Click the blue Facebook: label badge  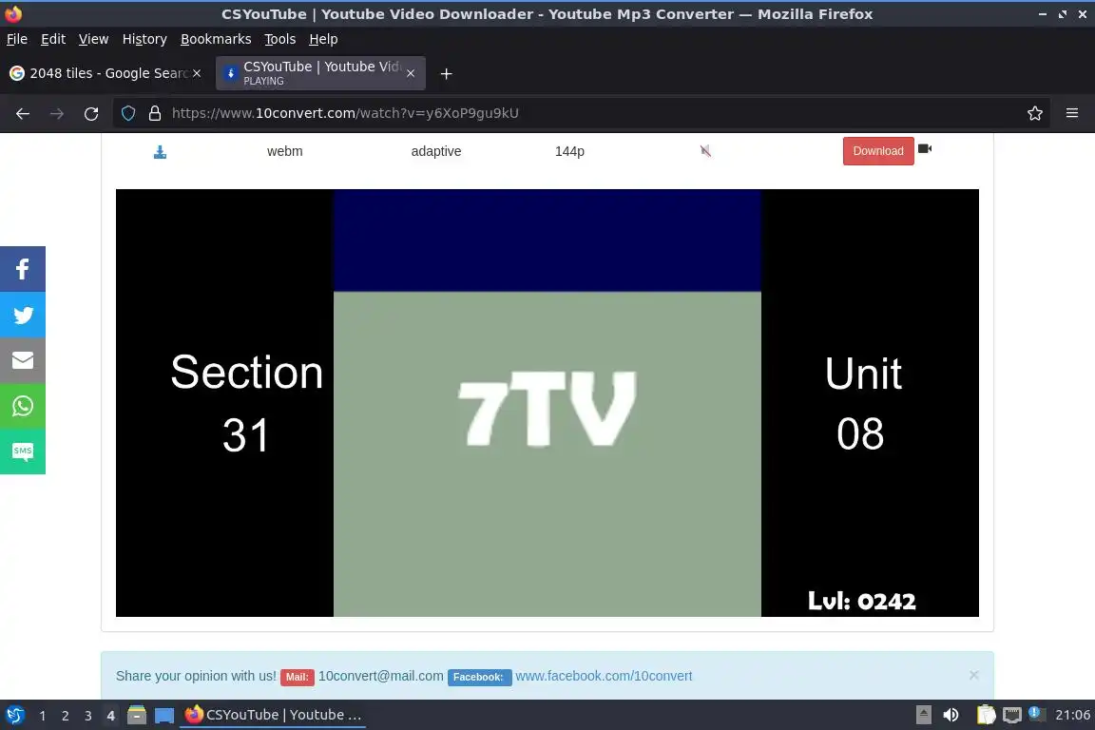pyautogui.click(x=478, y=677)
